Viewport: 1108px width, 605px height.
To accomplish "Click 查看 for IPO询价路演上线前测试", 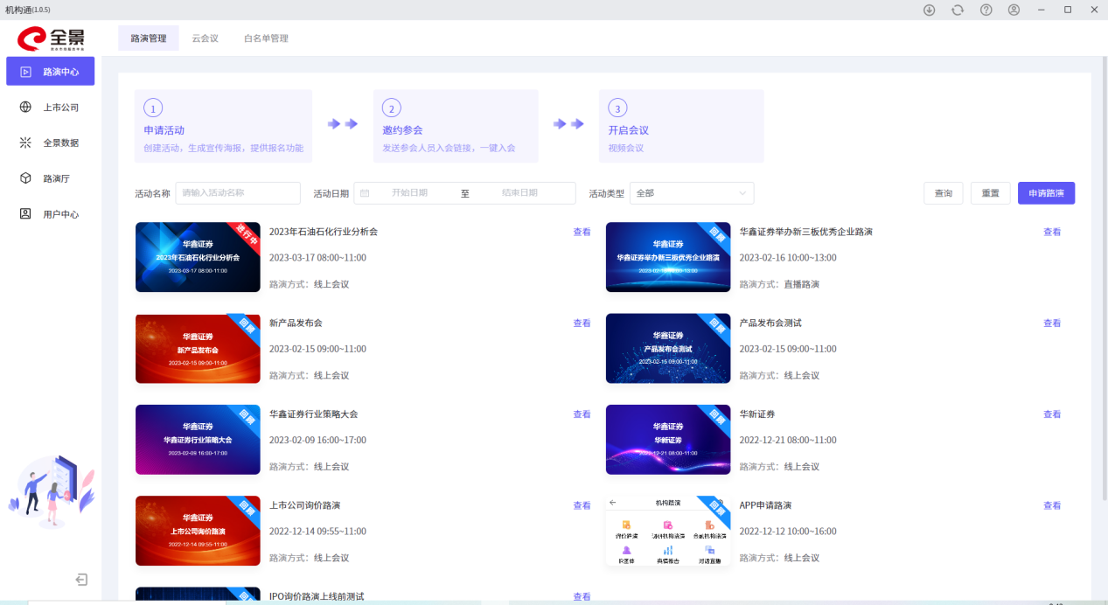I will click(582, 596).
